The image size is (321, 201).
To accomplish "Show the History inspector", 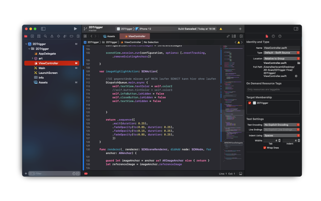I will (x=273, y=36).
